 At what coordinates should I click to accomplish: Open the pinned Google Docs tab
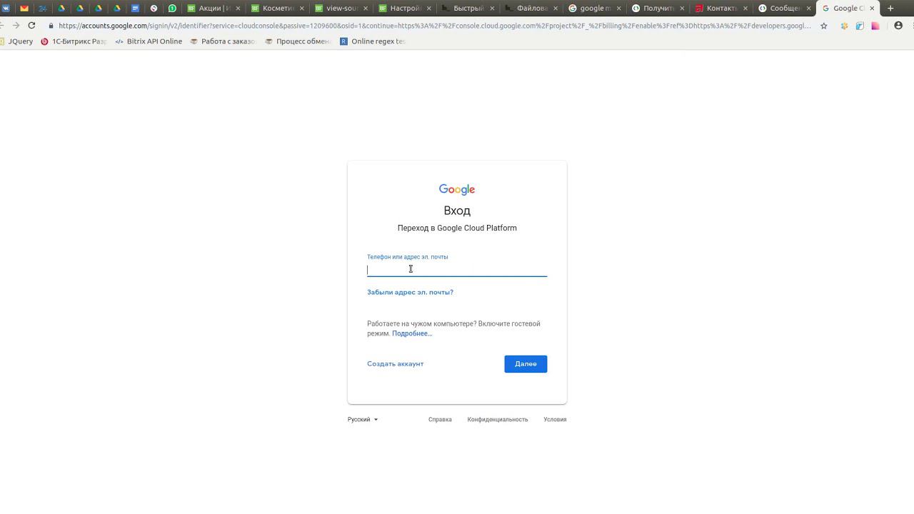point(135,9)
